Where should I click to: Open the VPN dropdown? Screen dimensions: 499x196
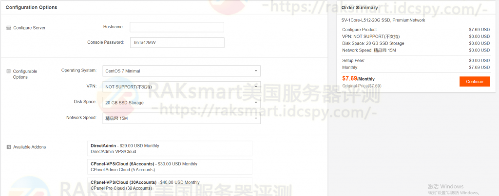(x=181, y=87)
